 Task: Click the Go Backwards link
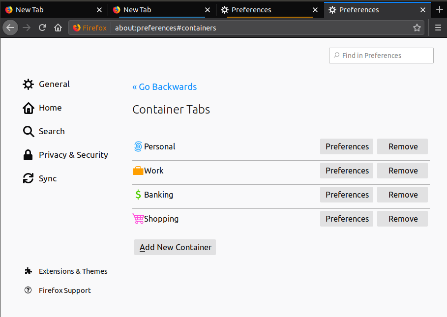point(164,86)
